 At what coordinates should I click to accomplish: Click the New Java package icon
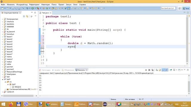click(44, 8)
